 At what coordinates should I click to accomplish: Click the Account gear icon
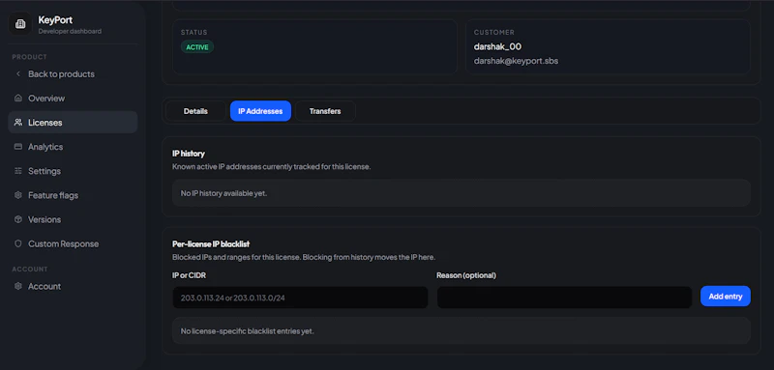tap(18, 286)
